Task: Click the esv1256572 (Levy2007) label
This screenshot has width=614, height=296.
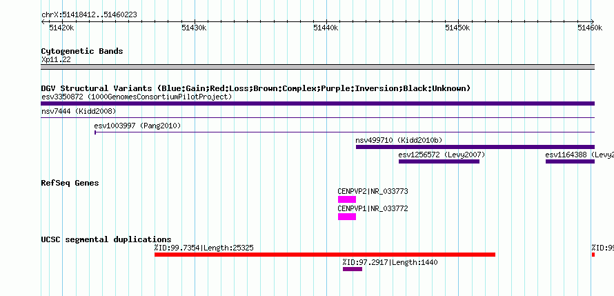Action: tap(442, 155)
